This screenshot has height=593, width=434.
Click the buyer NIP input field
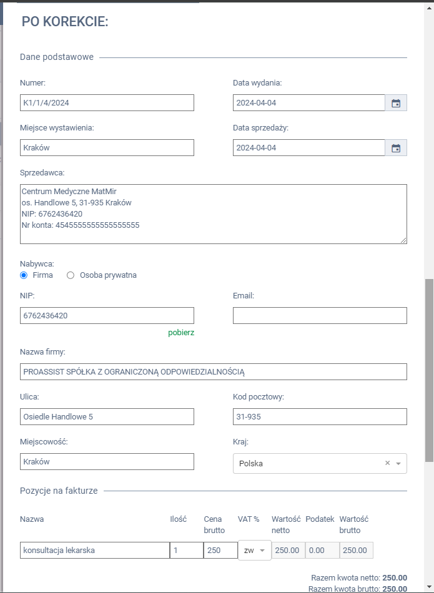107,315
